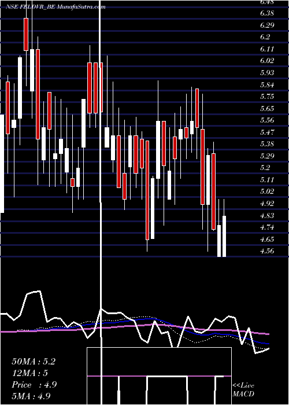Image resolution: width=289 pixels, height=405 pixels.
Task: Click the 5.29 price axis label
Action: point(267,156)
